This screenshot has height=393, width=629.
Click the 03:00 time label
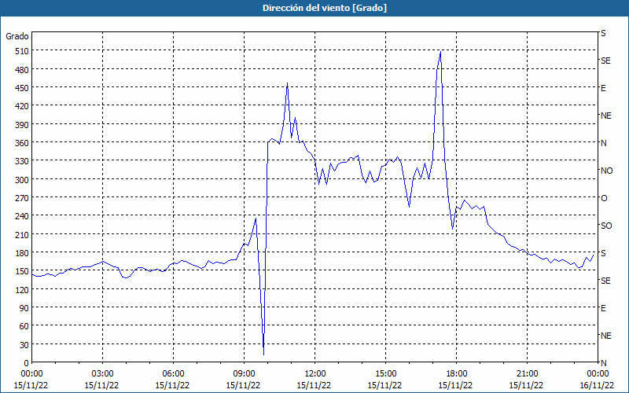(102, 374)
